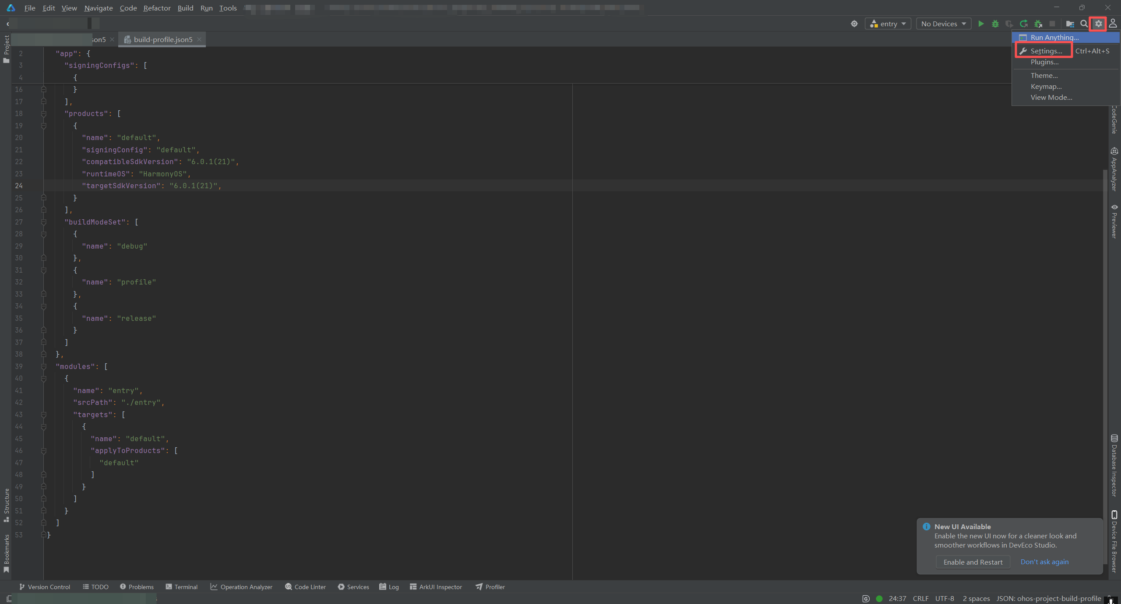Image resolution: width=1121 pixels, height=604 pixels.
Task: Close the build-profile.json5 tab
Action: (x=199, y=39)
